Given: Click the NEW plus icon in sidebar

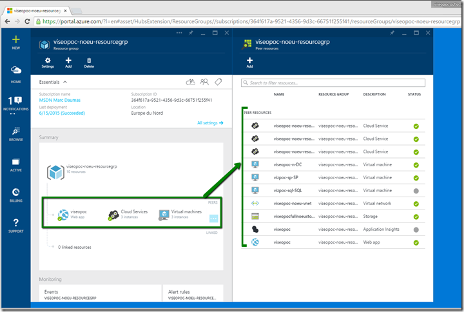Looking at the screenshot, I should [16, 40].
